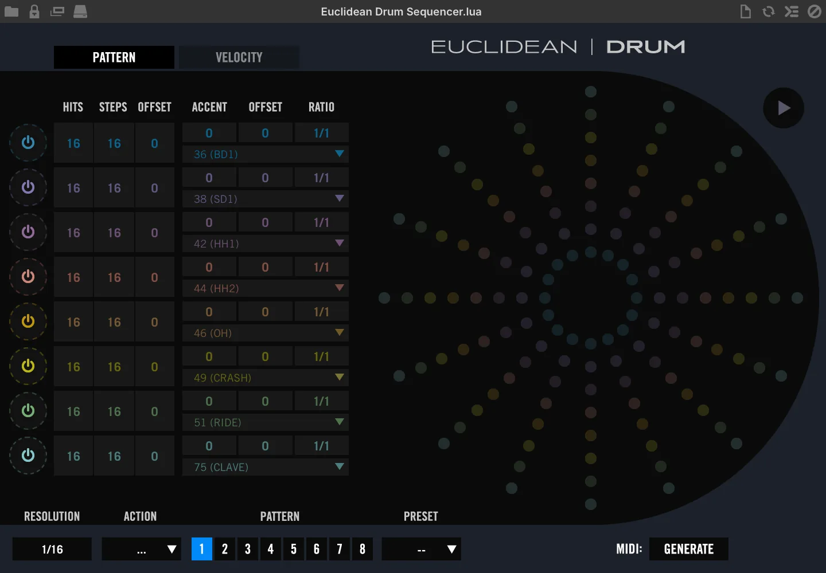
Task: Open the 42 (HH1) note dropdown
Action: tap(266, 244)
